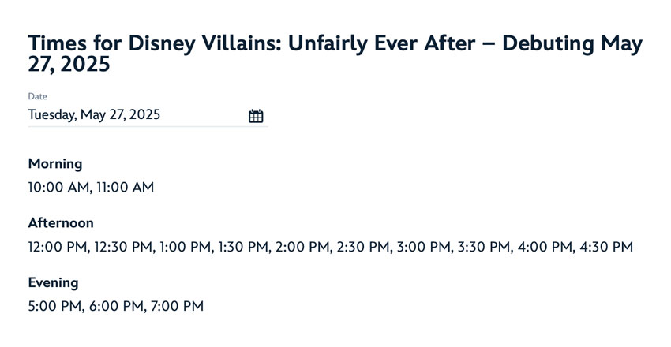Choose the 7:00 PM evening showtime
Viewport: 671px width, 347px height.
click(175, 306)
